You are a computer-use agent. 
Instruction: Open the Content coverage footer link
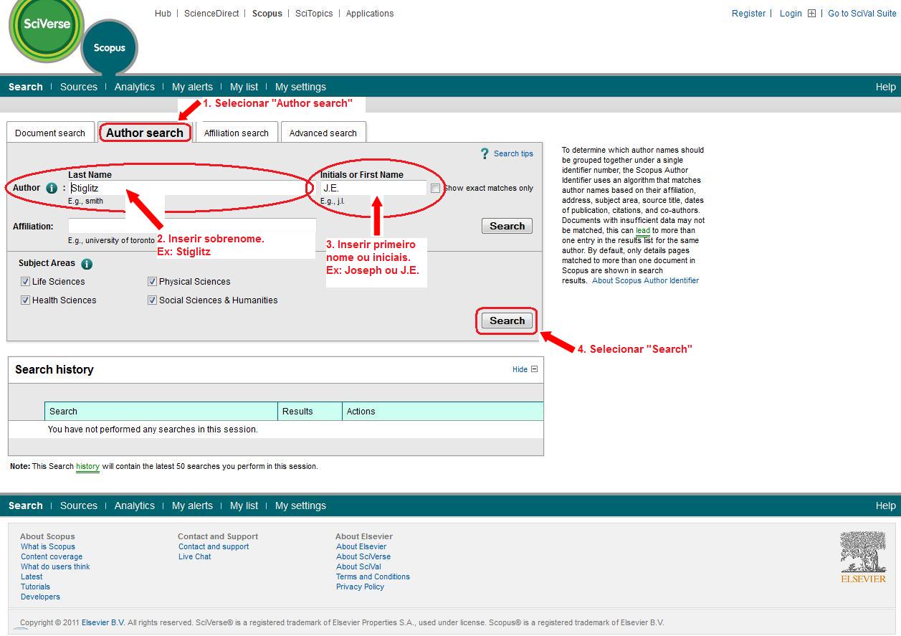pos(52,556)
